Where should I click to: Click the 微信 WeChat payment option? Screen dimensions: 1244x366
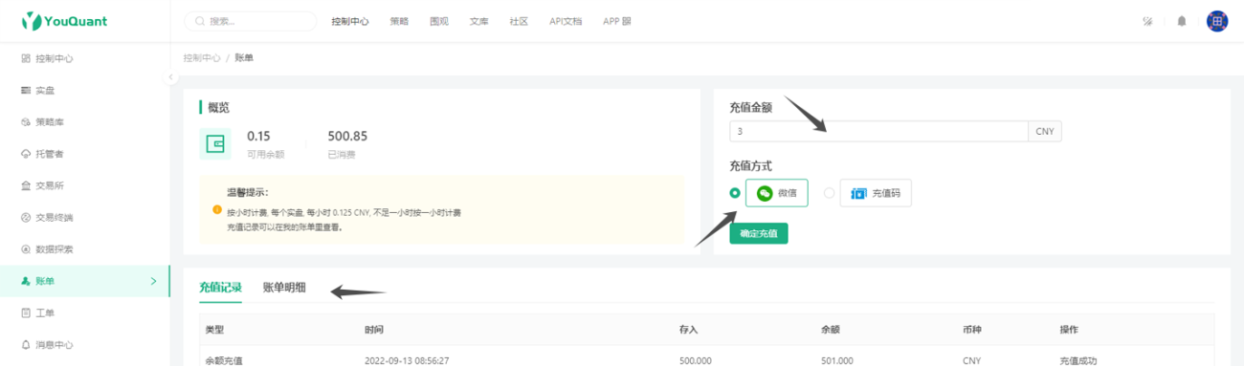(x=777, y=193)
